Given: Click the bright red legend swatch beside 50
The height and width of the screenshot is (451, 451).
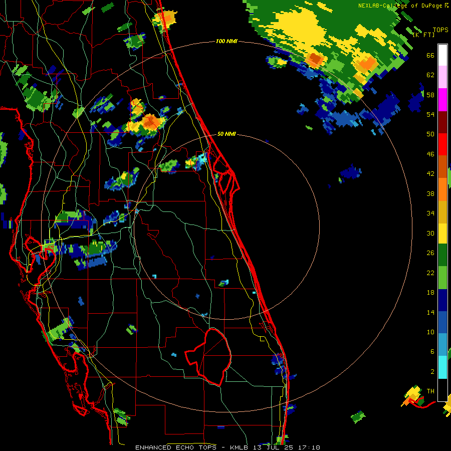Looking at the screenshot, I should [x=442, y=144].
